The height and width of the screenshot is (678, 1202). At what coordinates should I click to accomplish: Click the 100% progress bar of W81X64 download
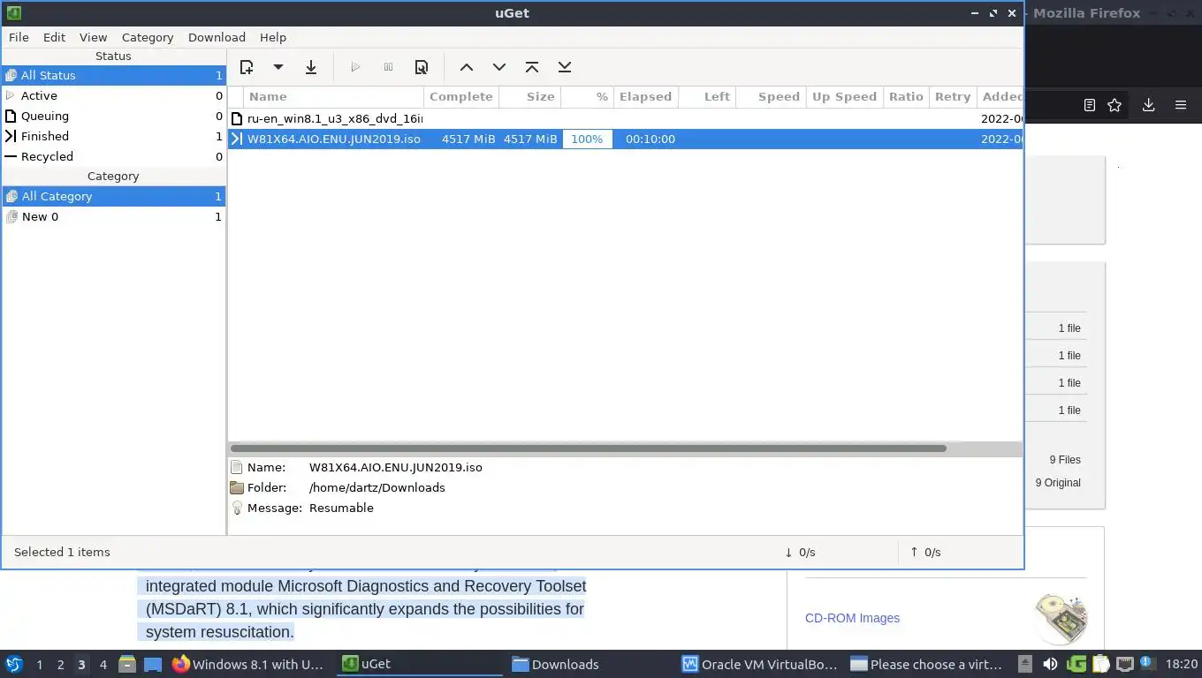coord(587,139)
